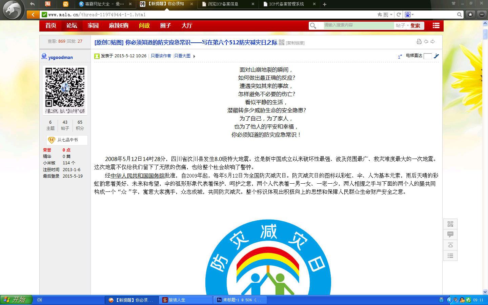488x305 pixels.
Task: Click the floating reply comment icon
Action: (450, 235)
